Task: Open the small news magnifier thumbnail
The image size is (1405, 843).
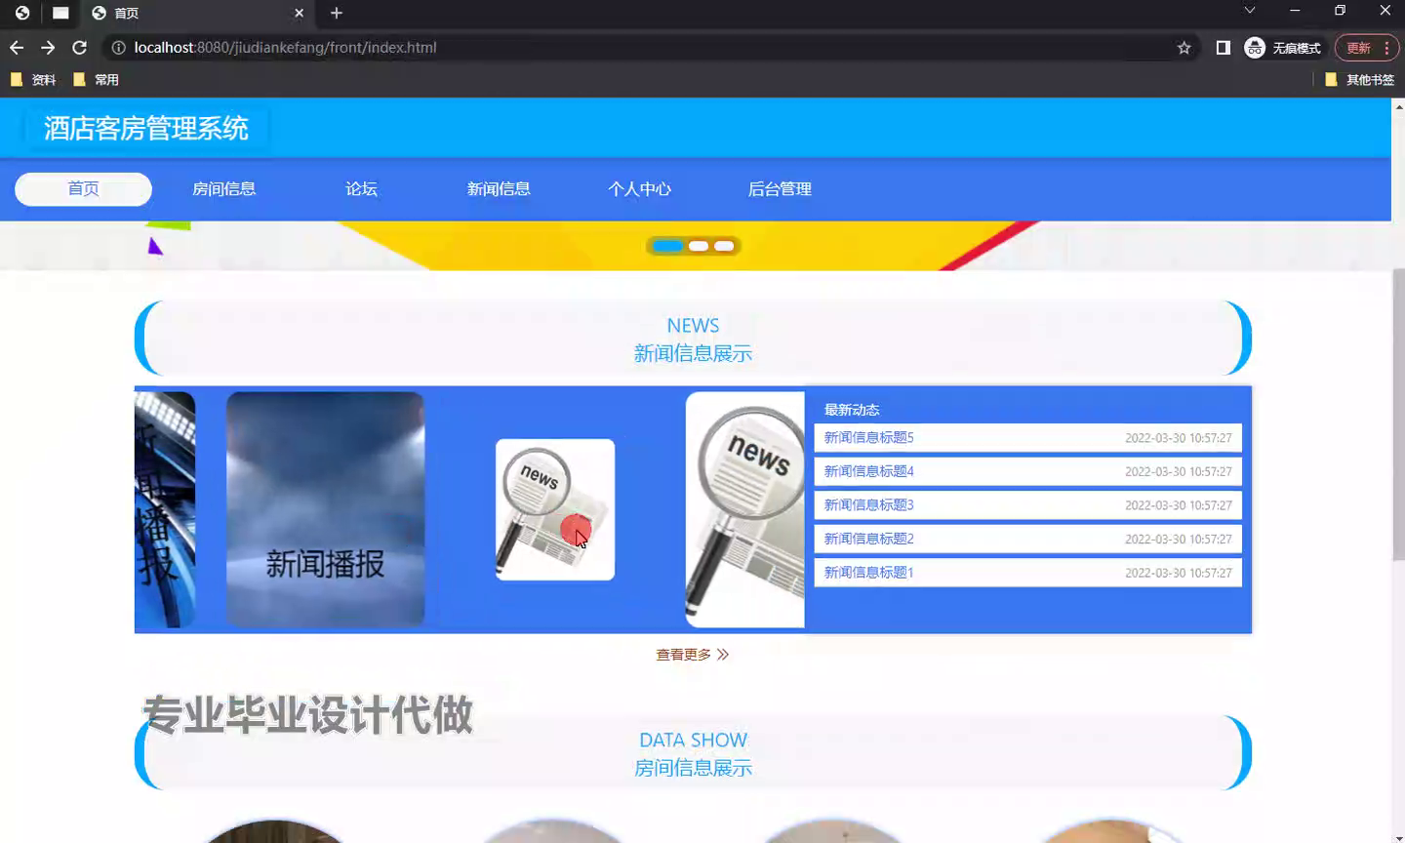Action: click(x=555, y=509)
